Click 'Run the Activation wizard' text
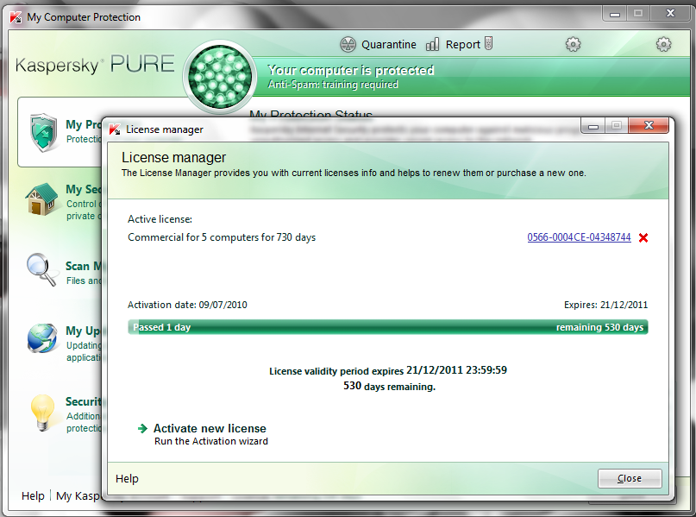The height and width of the screenshot is (517, 696). point(210,441)
